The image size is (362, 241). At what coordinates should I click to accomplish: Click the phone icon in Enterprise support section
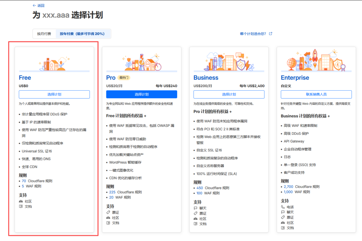(x=283, y=207)
